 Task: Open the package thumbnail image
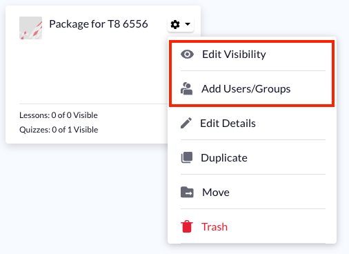[30, 28]
